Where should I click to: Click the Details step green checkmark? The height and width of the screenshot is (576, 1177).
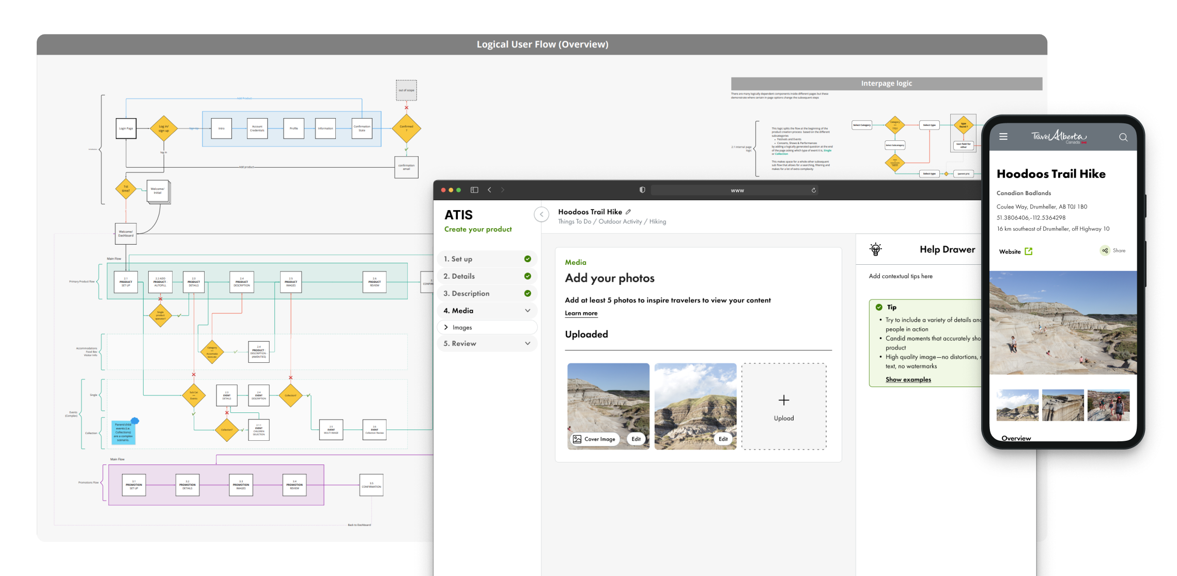[528, 276]
